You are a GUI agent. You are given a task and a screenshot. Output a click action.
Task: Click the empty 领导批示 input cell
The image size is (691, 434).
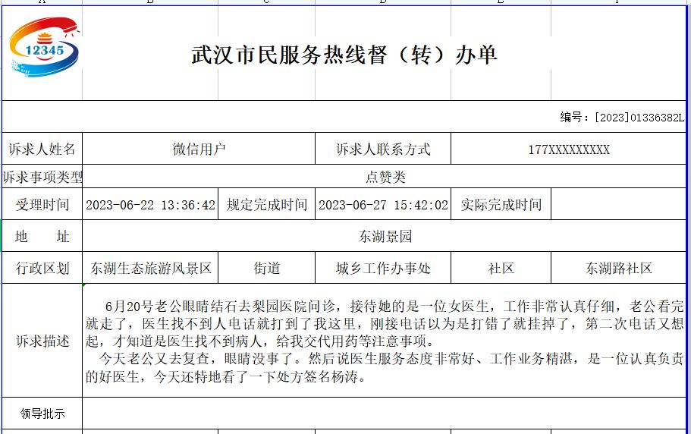tap(385, 414)
